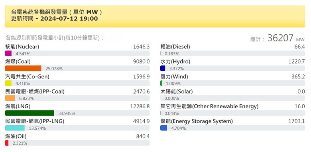311x152 pixels.
Task: Click the 核能(Nuclear) label
Action: (x=22, y=47)
